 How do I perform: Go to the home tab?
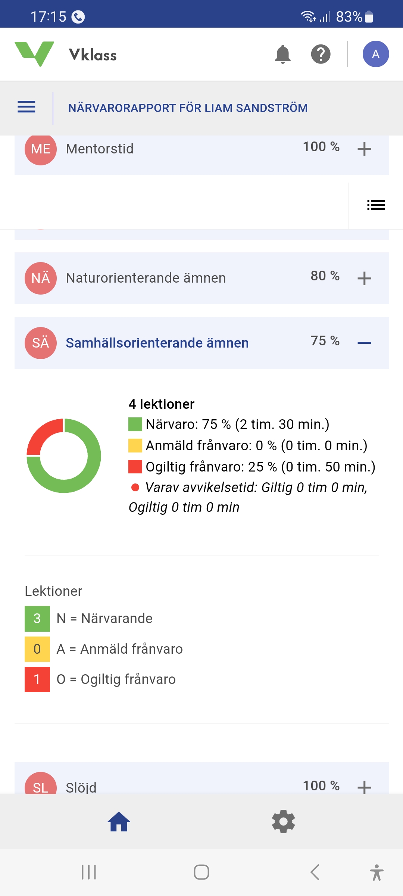(x=119, y=822)
